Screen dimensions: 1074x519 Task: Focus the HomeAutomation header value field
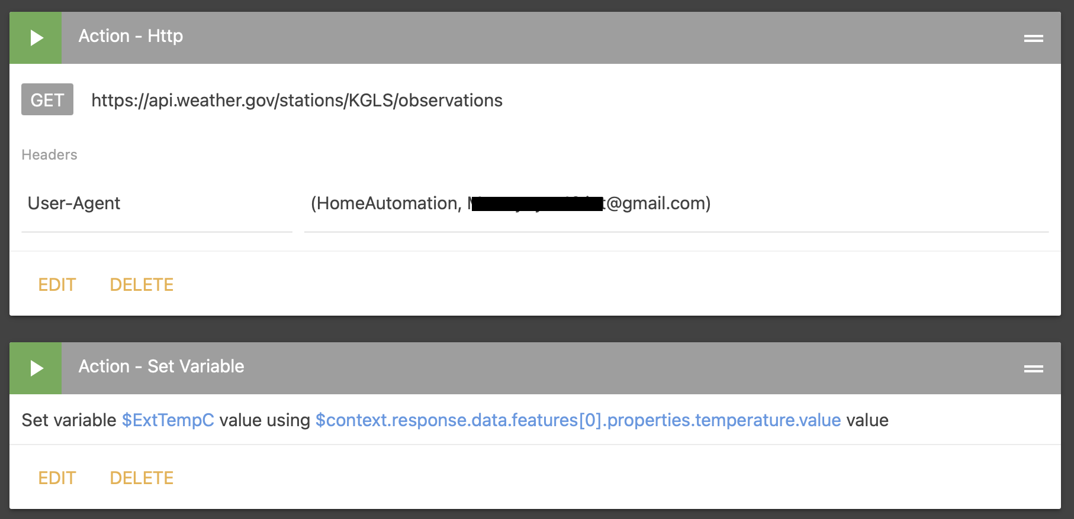pyautogui.click(x=675, y=203)
